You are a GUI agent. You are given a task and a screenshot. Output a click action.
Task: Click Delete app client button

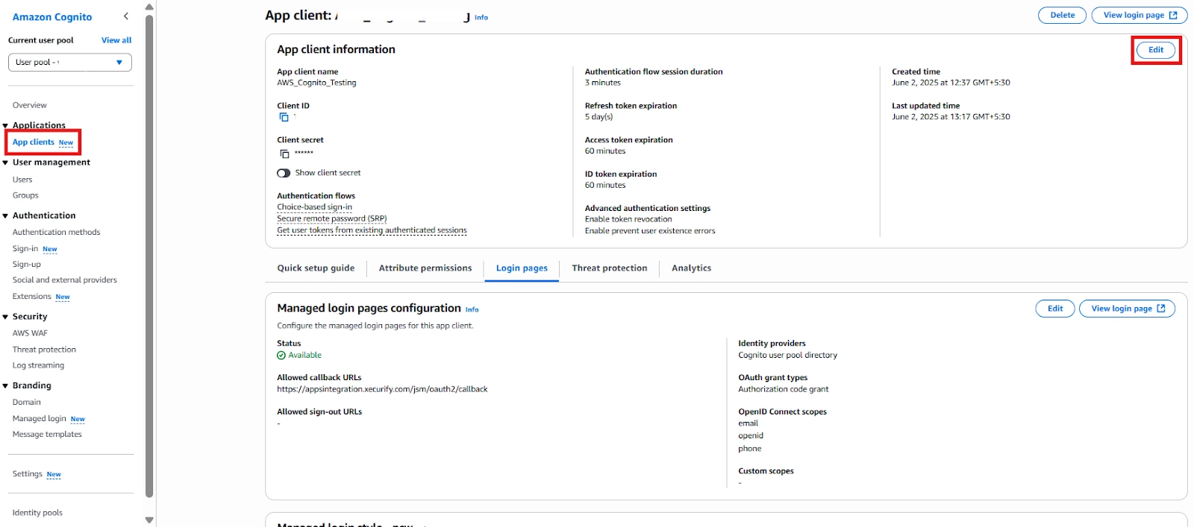click(x=1063, y=15)
